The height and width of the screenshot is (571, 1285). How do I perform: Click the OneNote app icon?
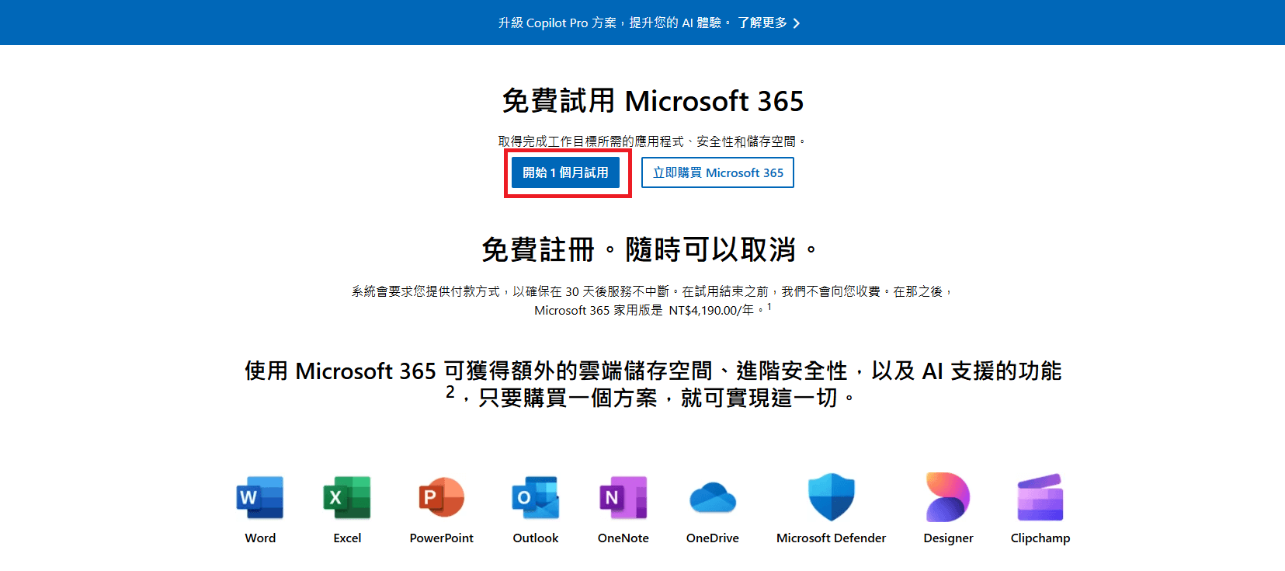623,497
